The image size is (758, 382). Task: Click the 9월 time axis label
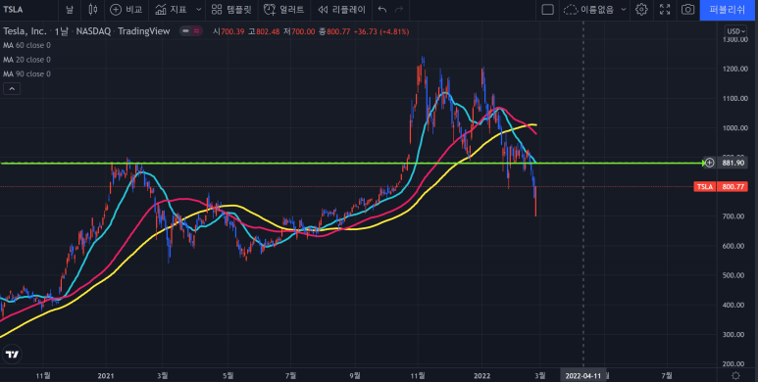355,375
